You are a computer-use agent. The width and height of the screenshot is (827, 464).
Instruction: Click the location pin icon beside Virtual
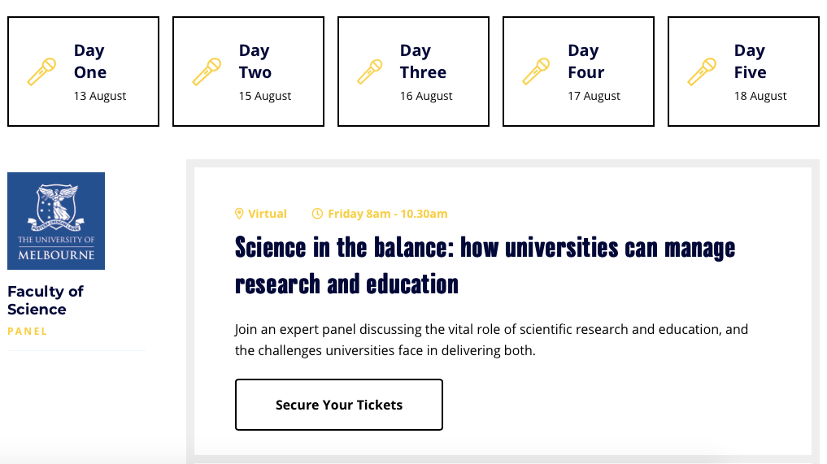[239, 214]
